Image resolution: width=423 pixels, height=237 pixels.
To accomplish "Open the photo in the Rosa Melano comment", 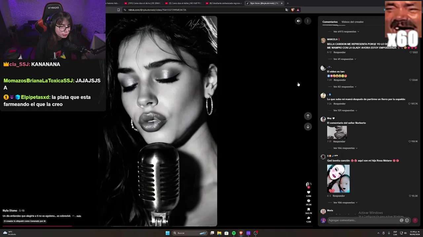I will (x=338, y=179).
